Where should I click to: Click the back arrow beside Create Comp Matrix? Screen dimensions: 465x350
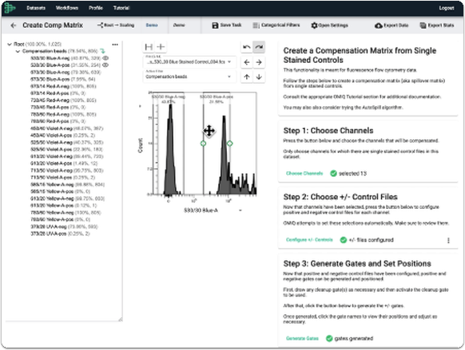click(x=14, y=26)
